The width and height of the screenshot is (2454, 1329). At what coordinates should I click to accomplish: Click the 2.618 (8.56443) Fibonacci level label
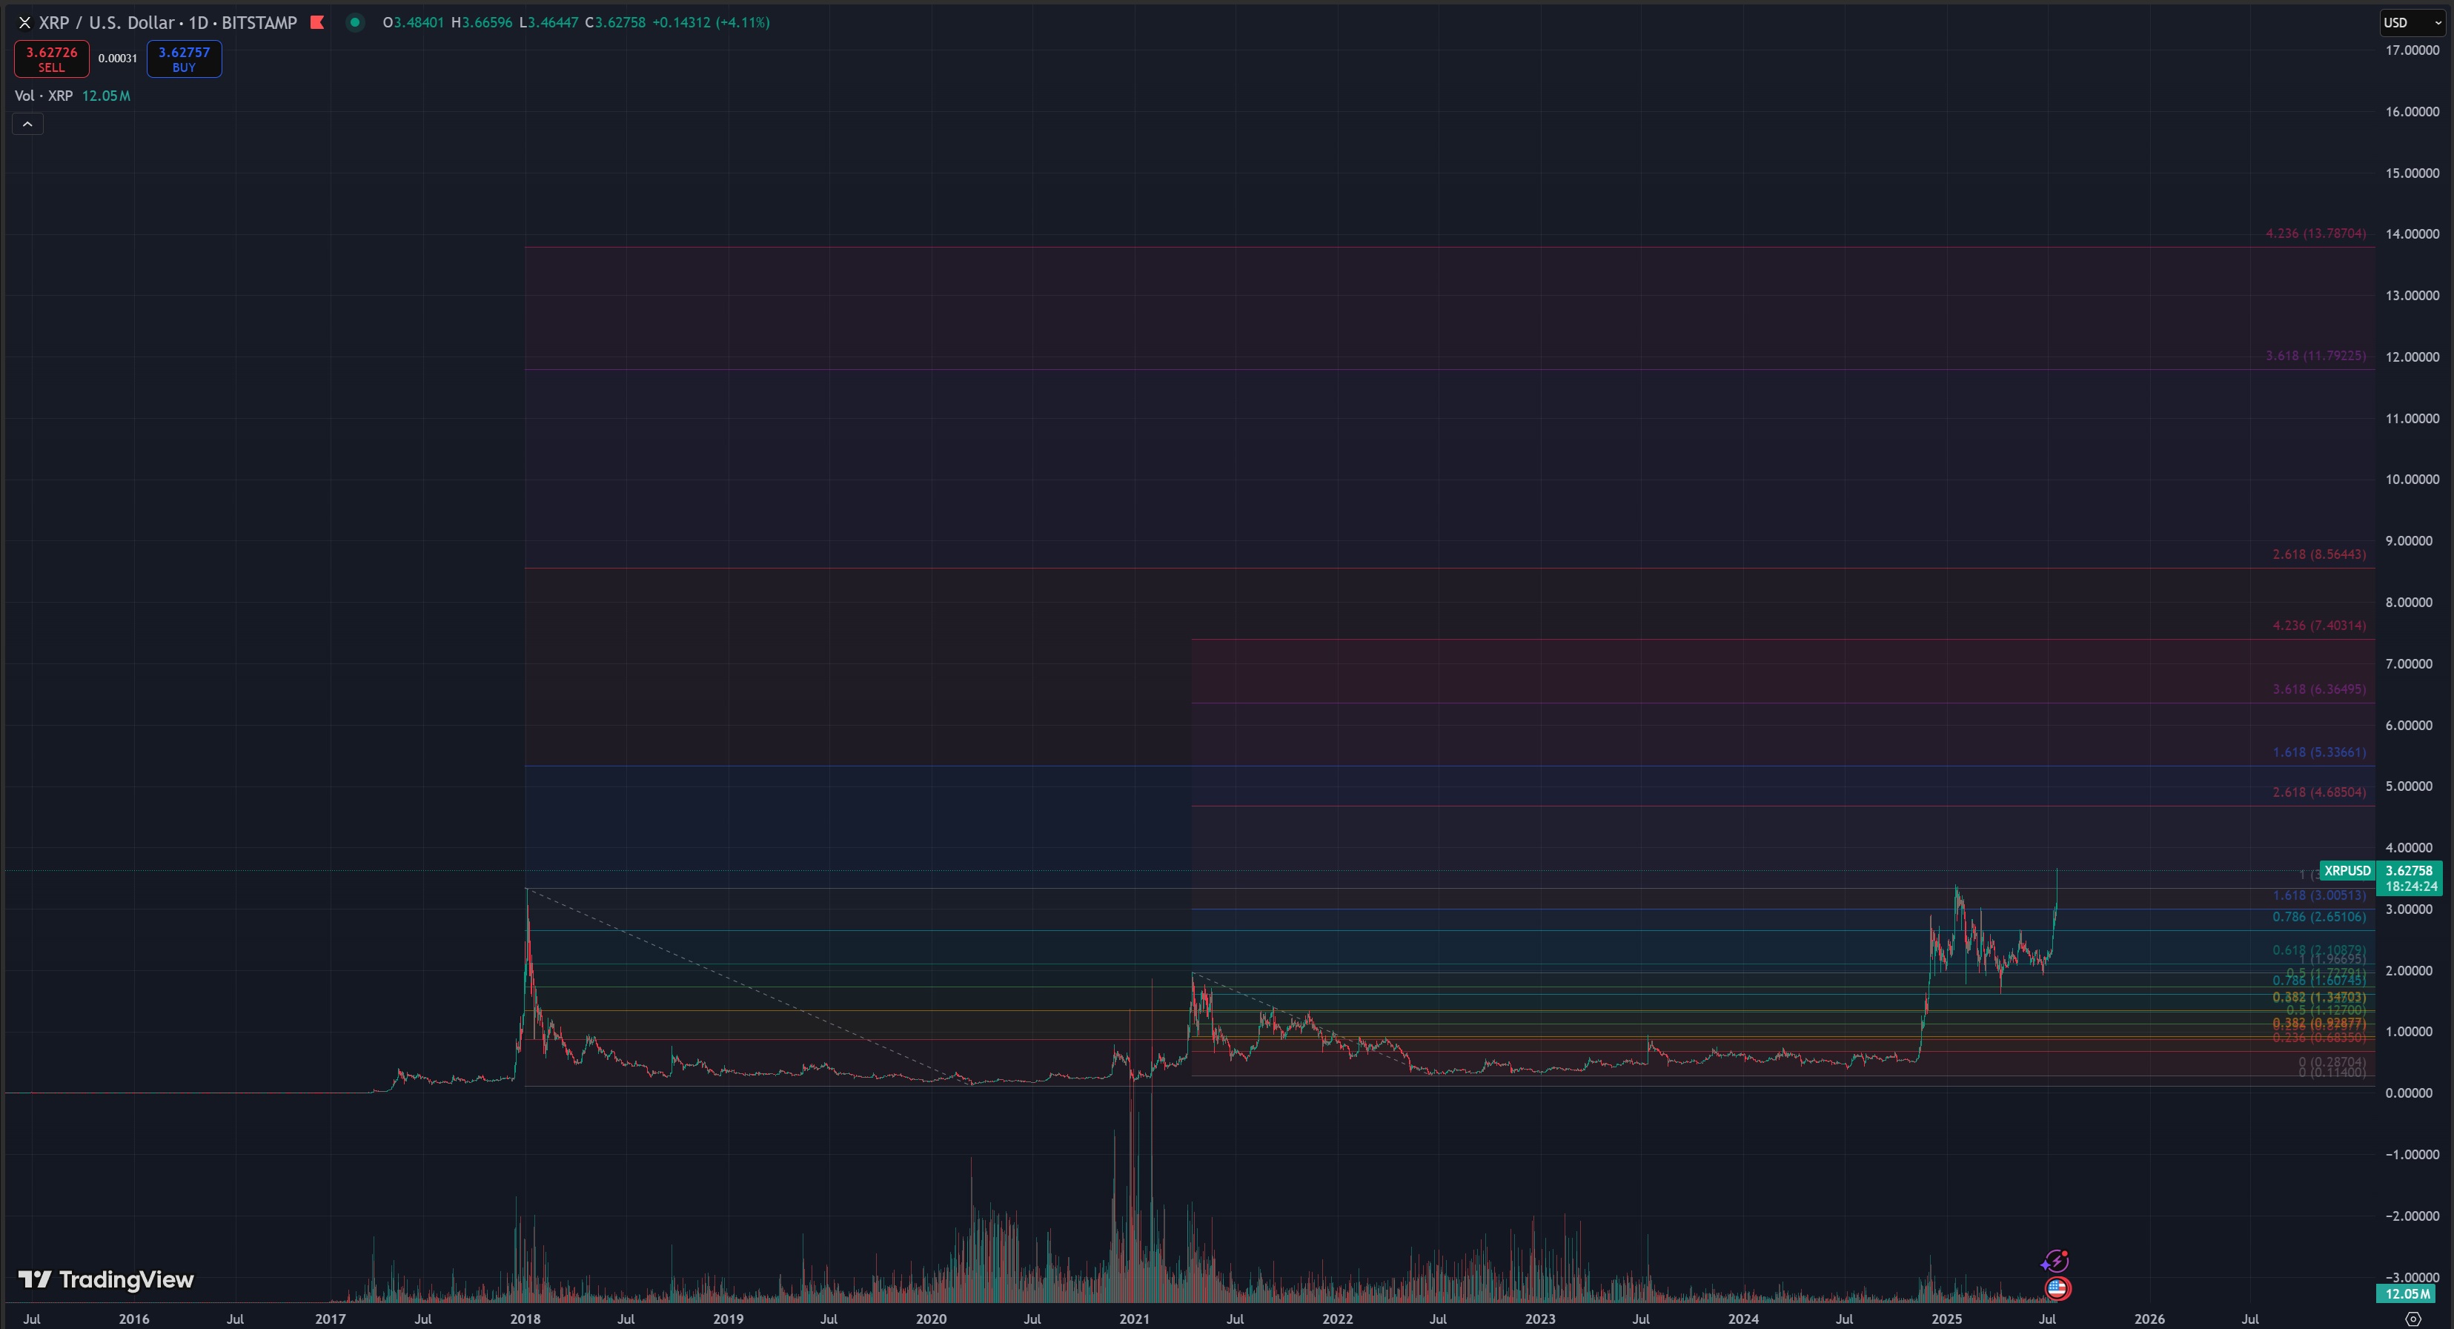point(2318,554)
